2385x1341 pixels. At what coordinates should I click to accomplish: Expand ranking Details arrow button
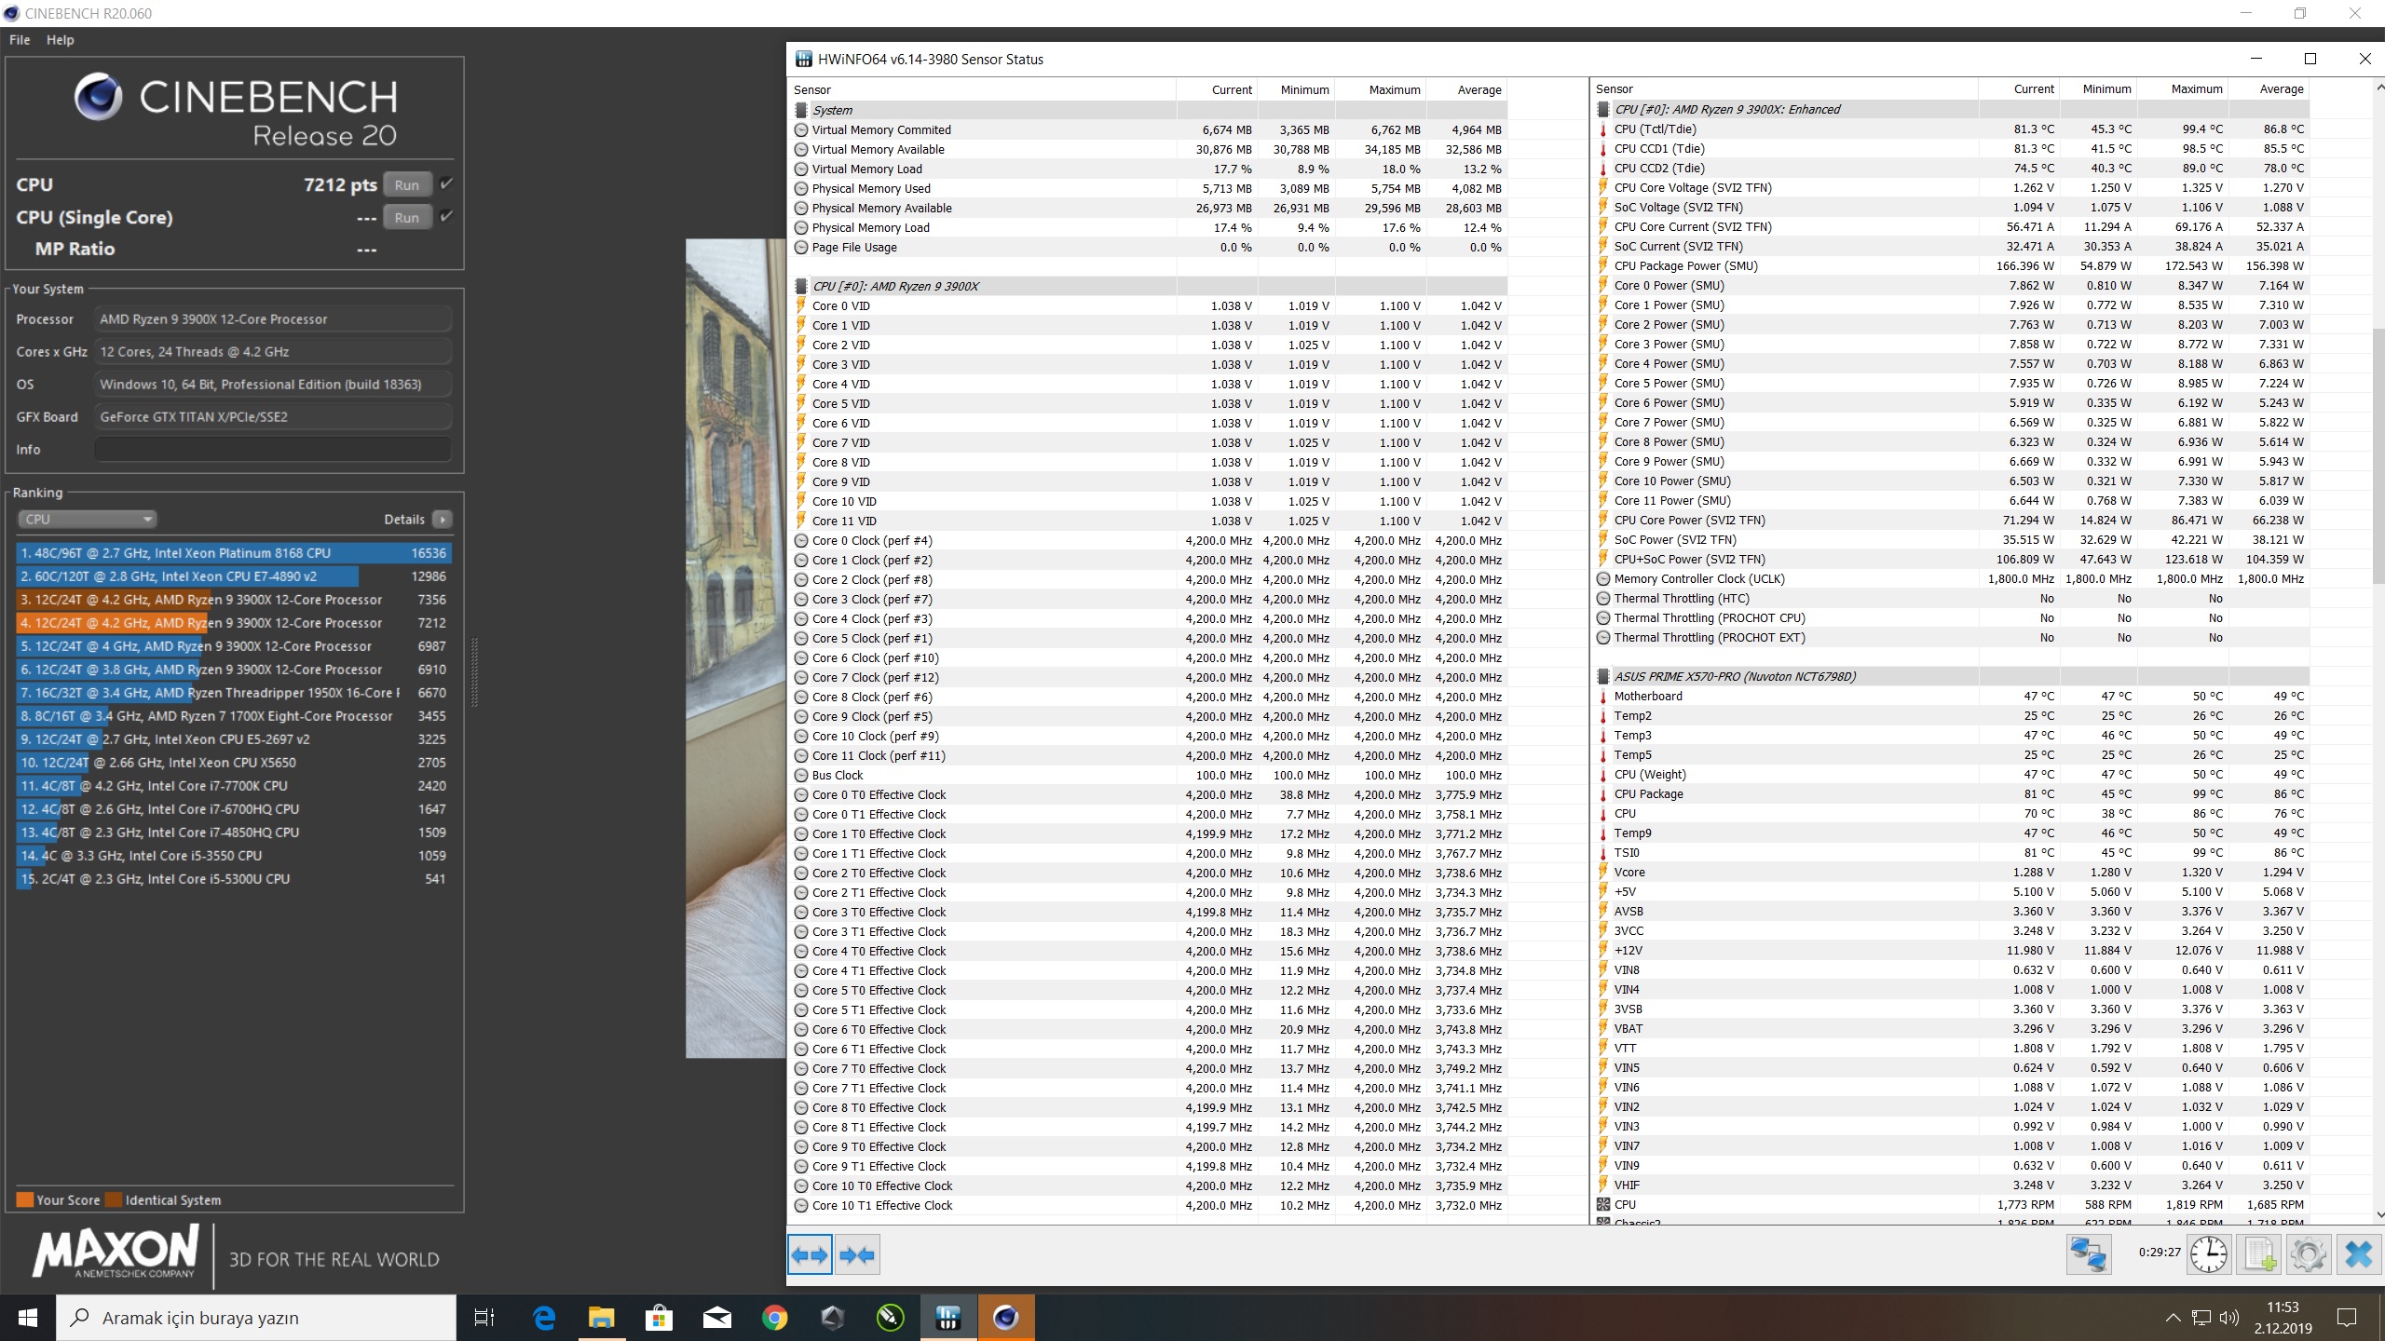click(443, 520)
